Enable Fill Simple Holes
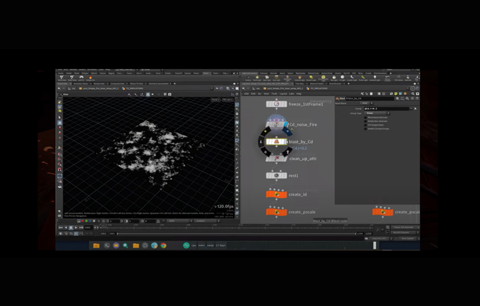Viewport: 480px width, 306px height. 365,125
